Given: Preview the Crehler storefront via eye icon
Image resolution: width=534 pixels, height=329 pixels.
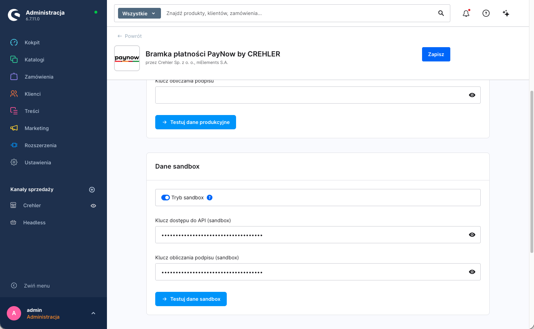Looking at the screenshot, I should (x=93, y=206).
